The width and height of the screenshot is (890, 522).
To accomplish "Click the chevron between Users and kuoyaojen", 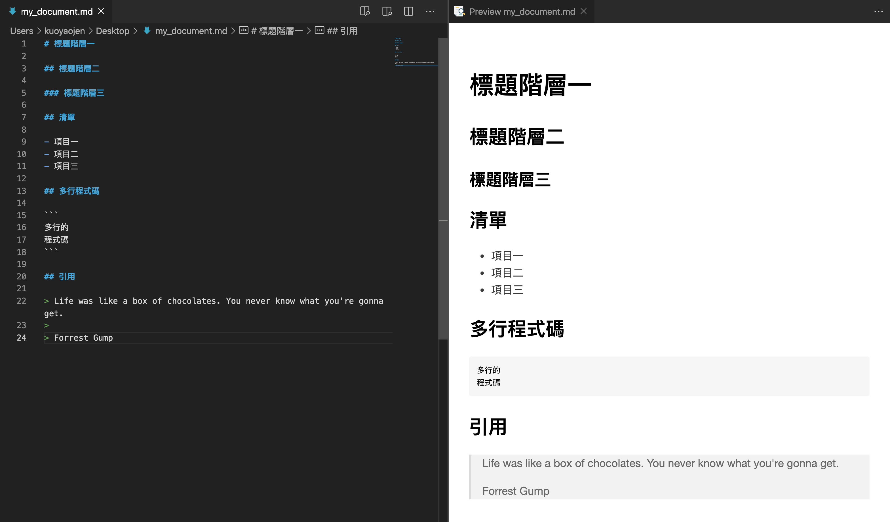I will pos(39,31).
